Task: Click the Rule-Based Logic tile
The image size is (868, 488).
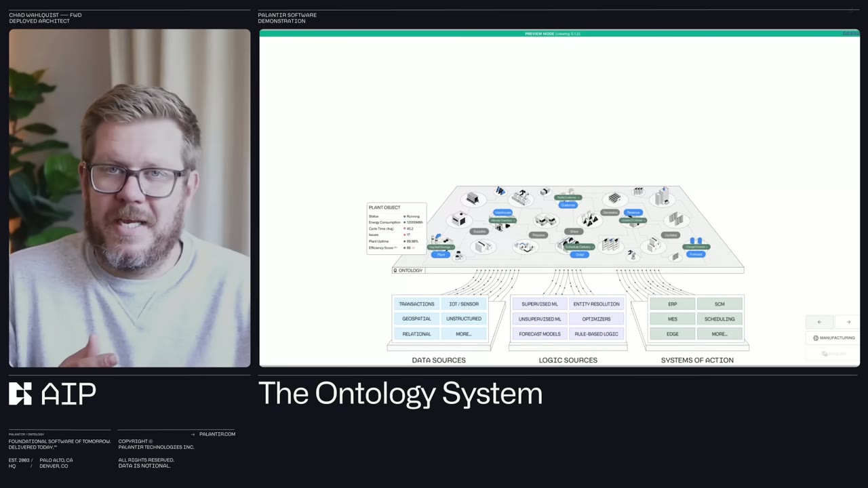Action: click(x=596, y=334)
